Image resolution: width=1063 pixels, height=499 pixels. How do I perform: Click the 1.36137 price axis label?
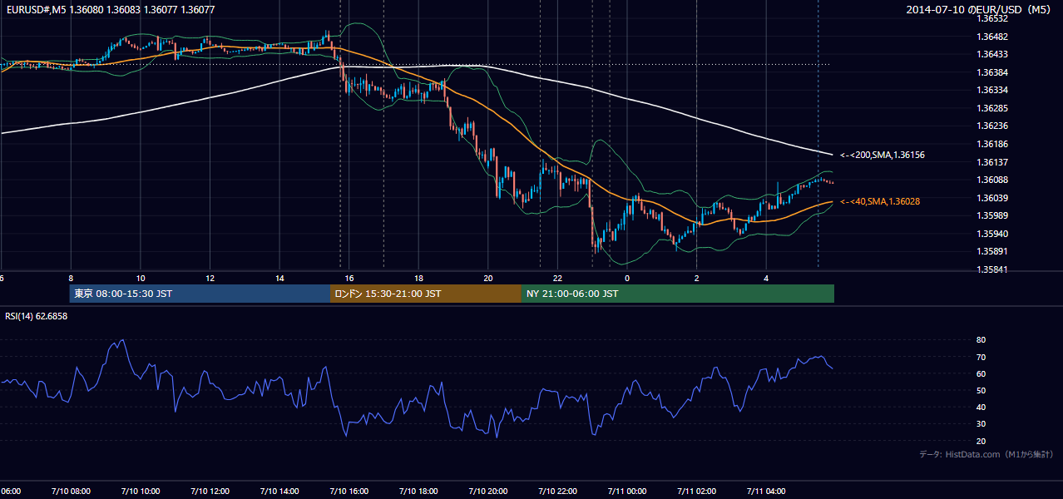992,162
